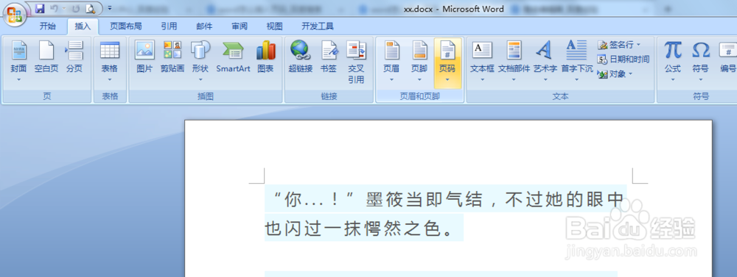The width and height of the screenshot is (737, 277).
Task: Insert an equation (公式)
Action: [673, 61]
